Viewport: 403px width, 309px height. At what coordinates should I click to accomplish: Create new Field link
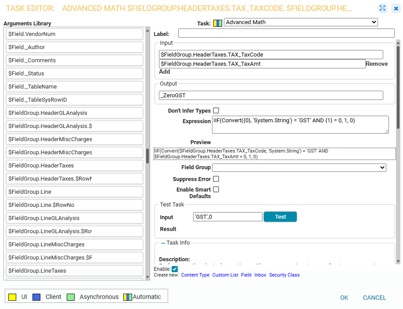[246, 275]
